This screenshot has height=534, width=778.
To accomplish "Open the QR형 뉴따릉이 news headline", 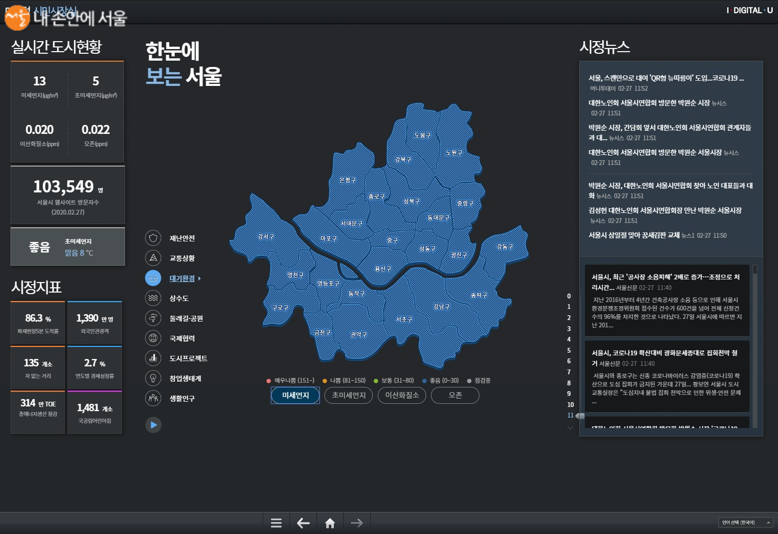I will tap(666, 78).
